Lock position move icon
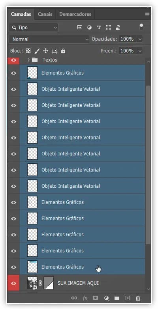The height and width of the screenshot is (310, 158). tap(45, 51)
